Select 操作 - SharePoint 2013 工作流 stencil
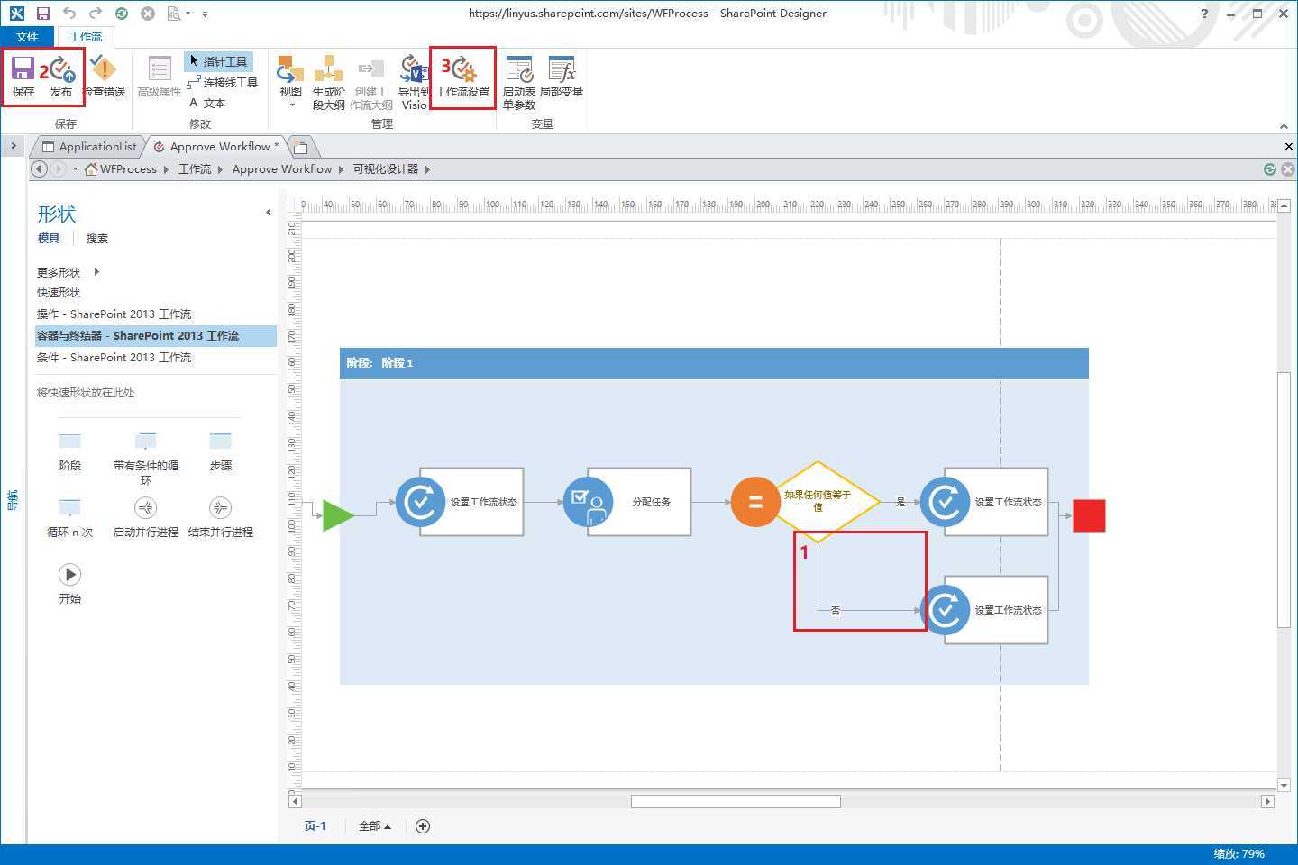The width and height of the screenshot is (1298, 865). (x=114, y=314)
